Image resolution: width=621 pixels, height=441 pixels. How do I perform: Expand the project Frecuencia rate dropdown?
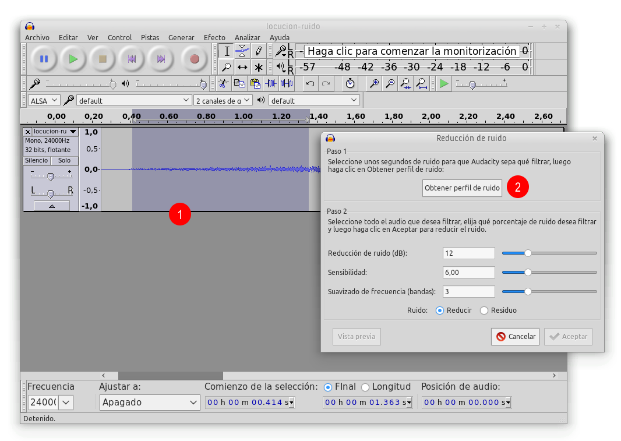(x=66, y=403)
